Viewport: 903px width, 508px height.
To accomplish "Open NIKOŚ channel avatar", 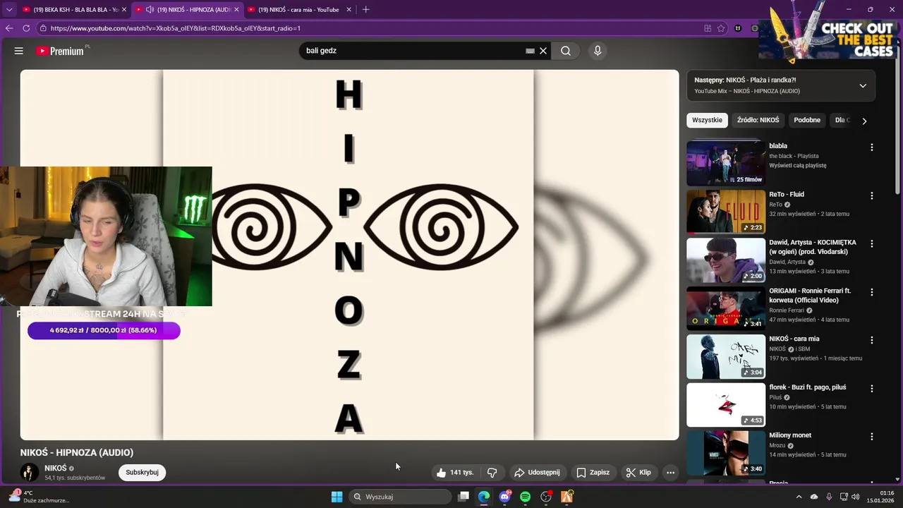I will 30,472.
